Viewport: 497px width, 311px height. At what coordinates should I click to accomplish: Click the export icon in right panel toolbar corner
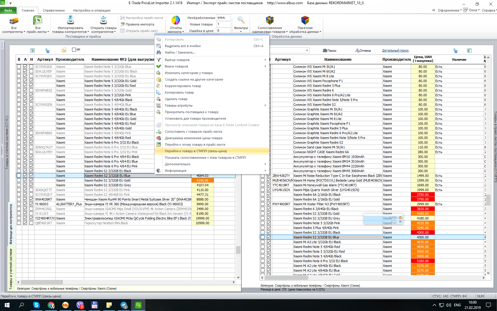click(469, 51)
